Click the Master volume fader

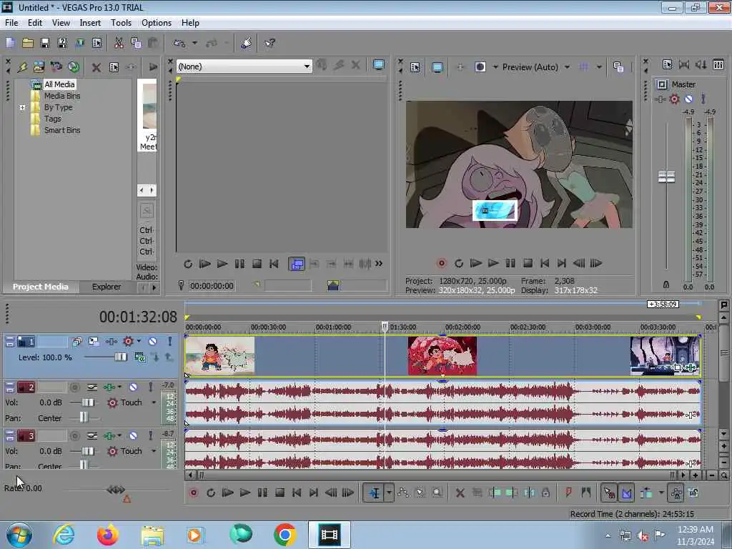click(666, 177)
